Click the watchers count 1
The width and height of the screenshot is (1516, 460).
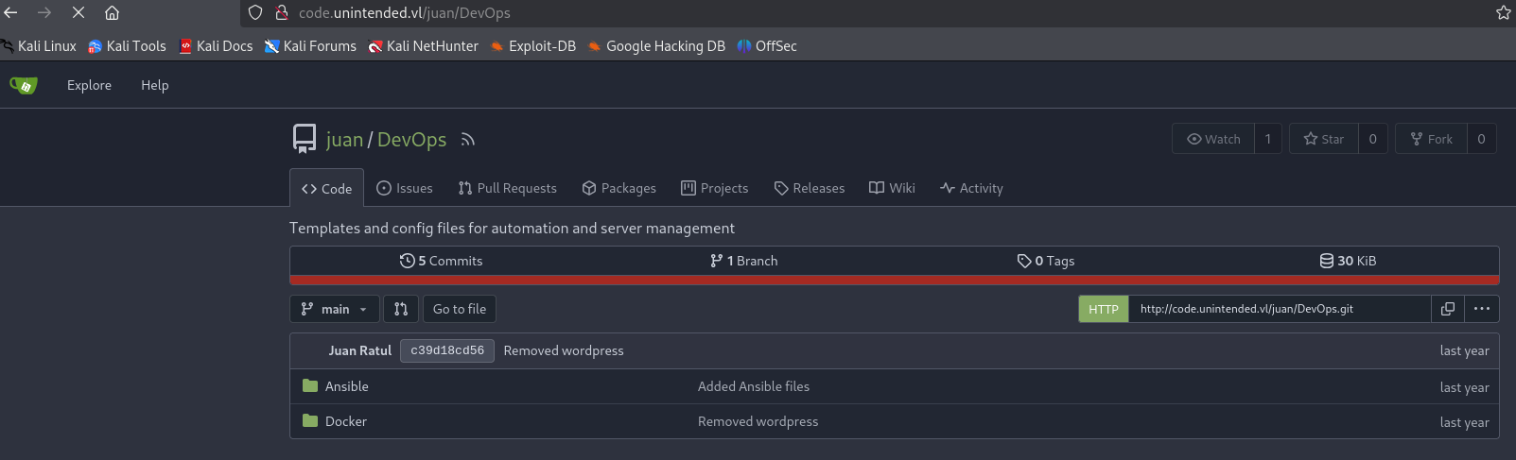[x=1268, y=139]
